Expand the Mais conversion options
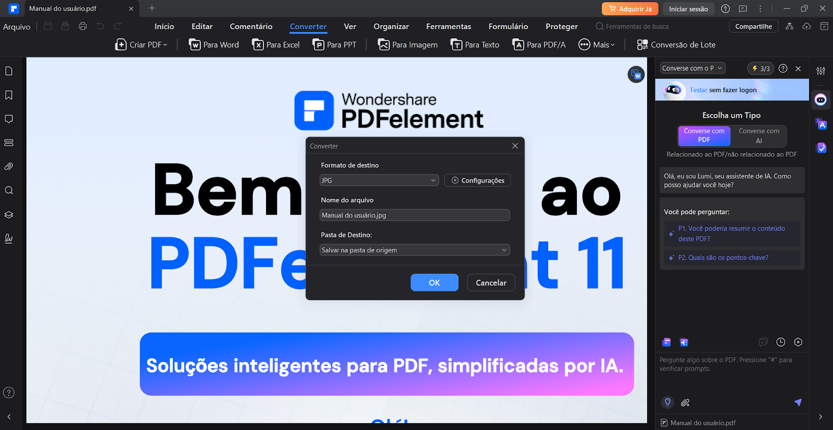This screenshot has width=833, height=430. click(x=597, y=45)
